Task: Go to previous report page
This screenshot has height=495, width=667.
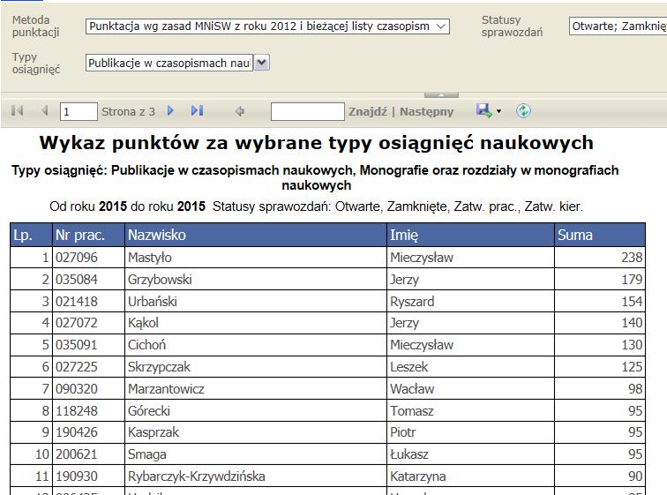Action: (x=45, y=111)
